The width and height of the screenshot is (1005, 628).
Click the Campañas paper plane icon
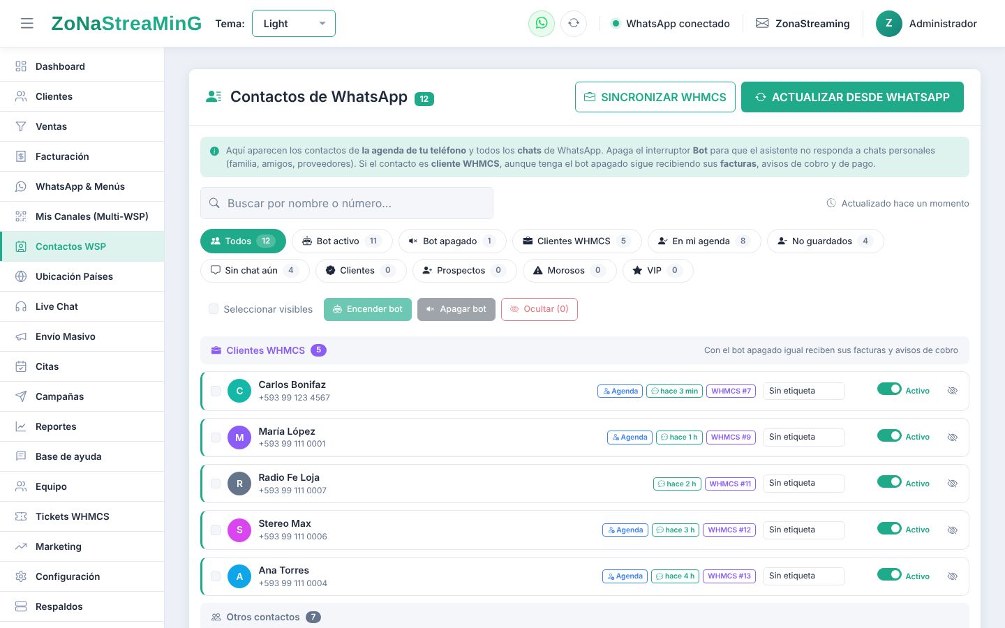(21, 396)
